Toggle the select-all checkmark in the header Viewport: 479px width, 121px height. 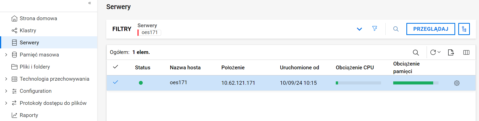[x=115, y=67]
